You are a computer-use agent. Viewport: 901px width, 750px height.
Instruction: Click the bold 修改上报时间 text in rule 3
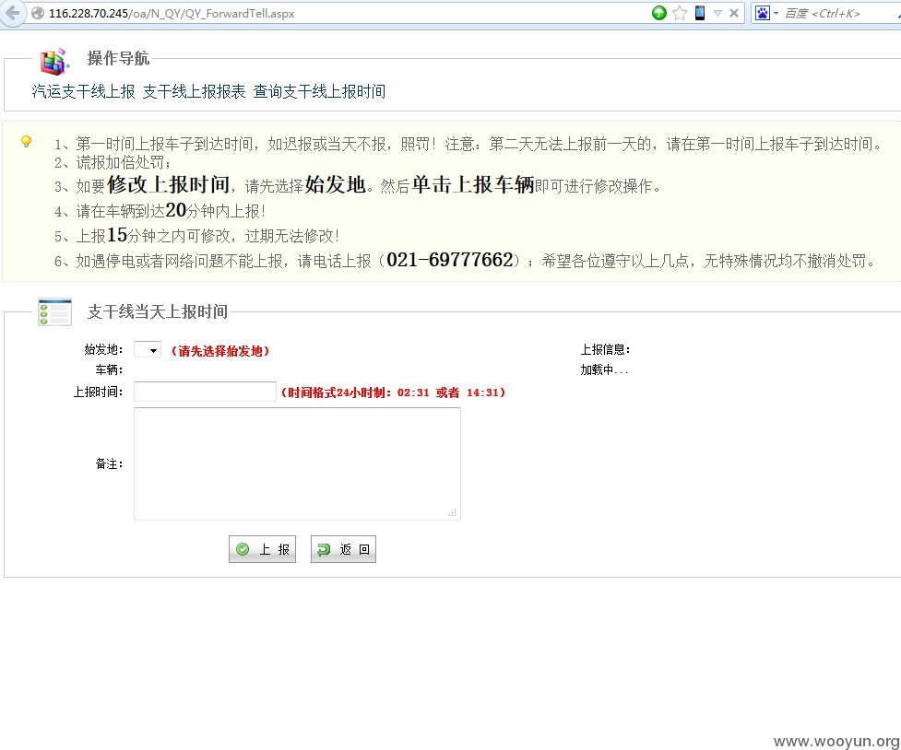168,185
